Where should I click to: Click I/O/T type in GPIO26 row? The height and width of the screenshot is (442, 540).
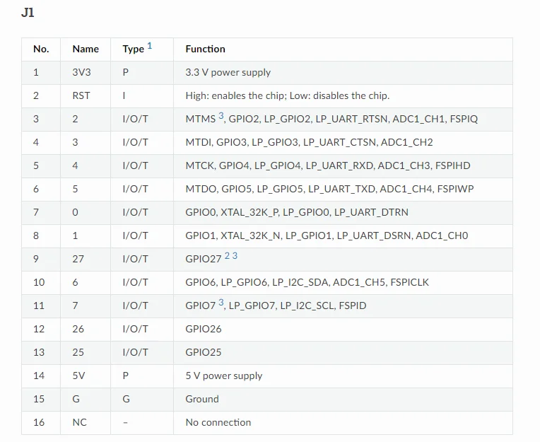[x=135, y=329]
